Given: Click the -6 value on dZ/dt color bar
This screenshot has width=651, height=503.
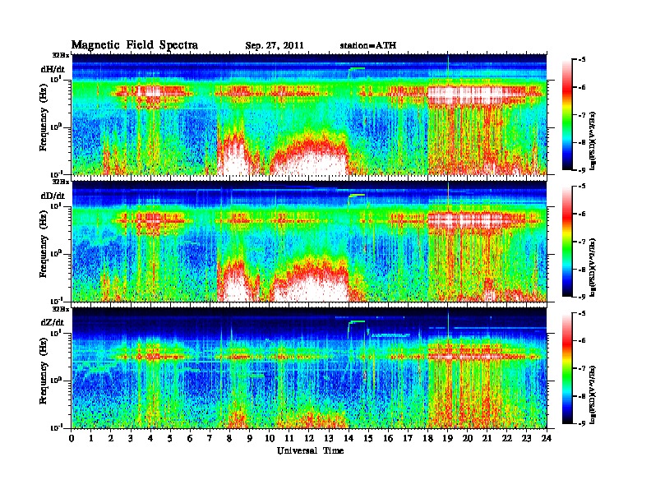Looking at the screenshot, I should click(582, 341).
